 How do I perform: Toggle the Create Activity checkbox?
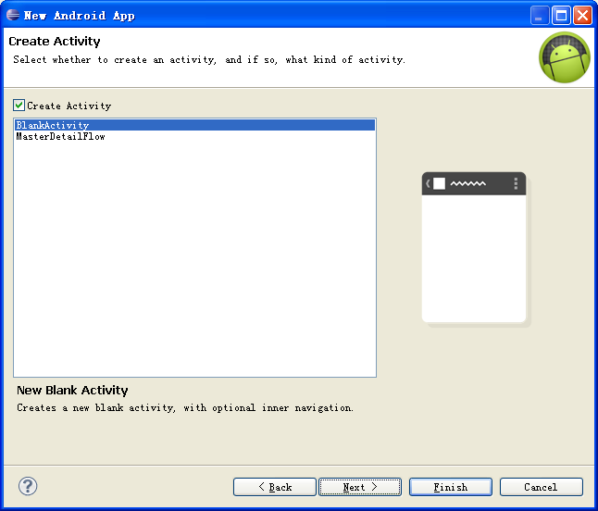click(19, 105)
